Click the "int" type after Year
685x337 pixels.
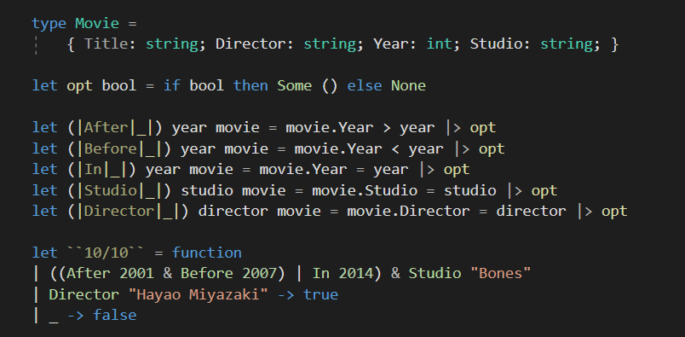pos(439,44)
